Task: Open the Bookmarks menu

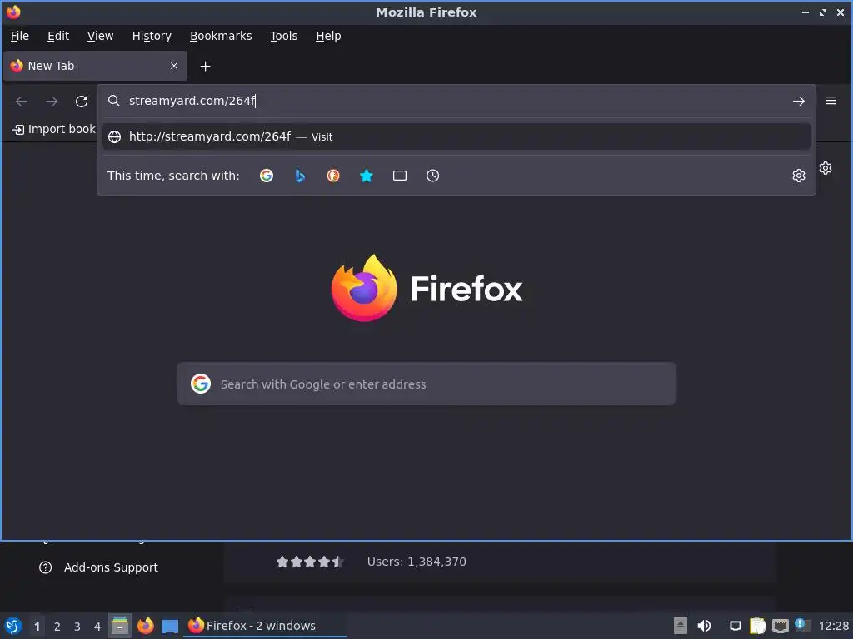Action: click(221, 36)
